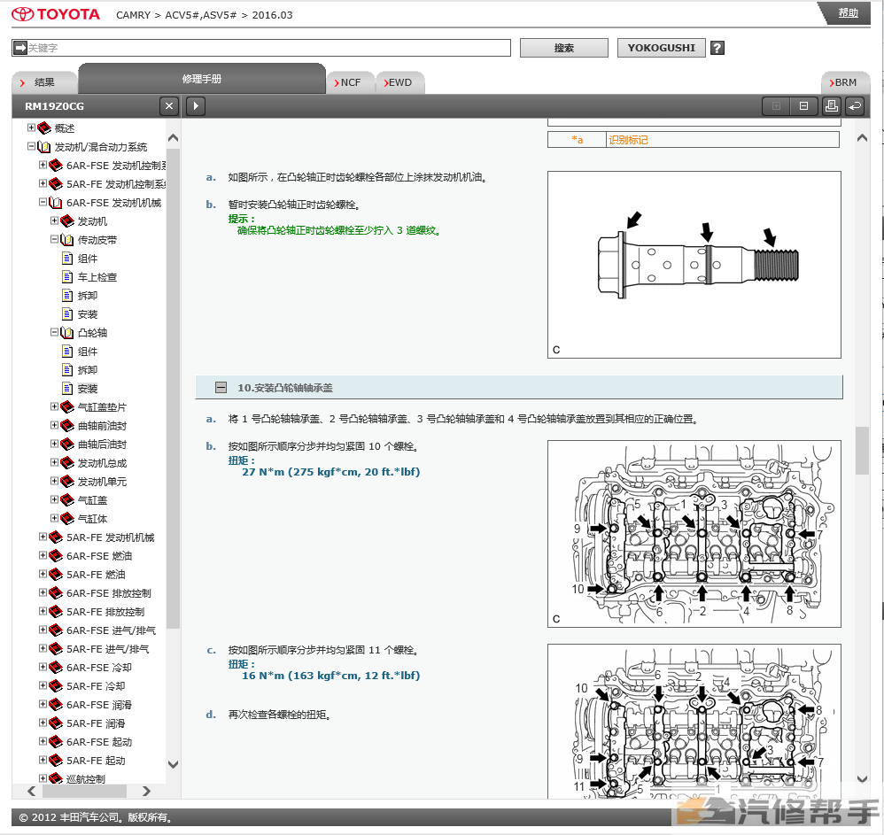Image resolution: width=884 pixels, height=835 pixels.
Task: Click the print icon in toolbar
Action: click(831, 106)
